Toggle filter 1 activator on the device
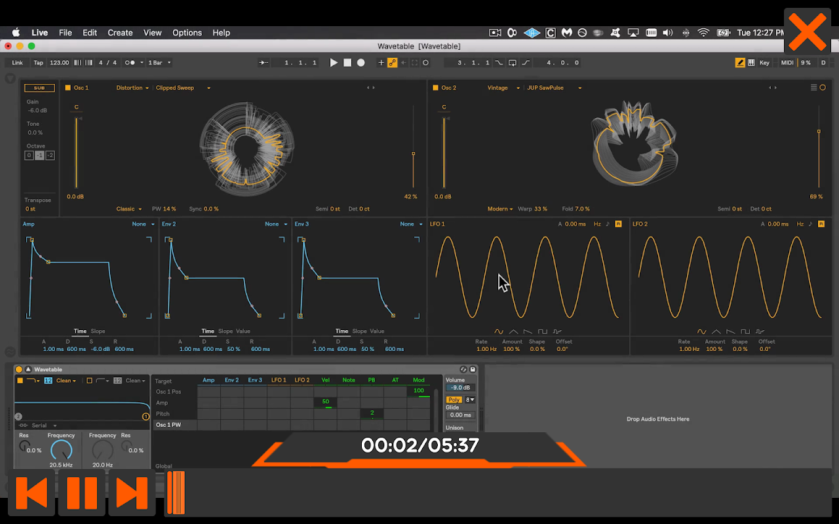This screenshot has height=524, width=839. coord(20,381)
